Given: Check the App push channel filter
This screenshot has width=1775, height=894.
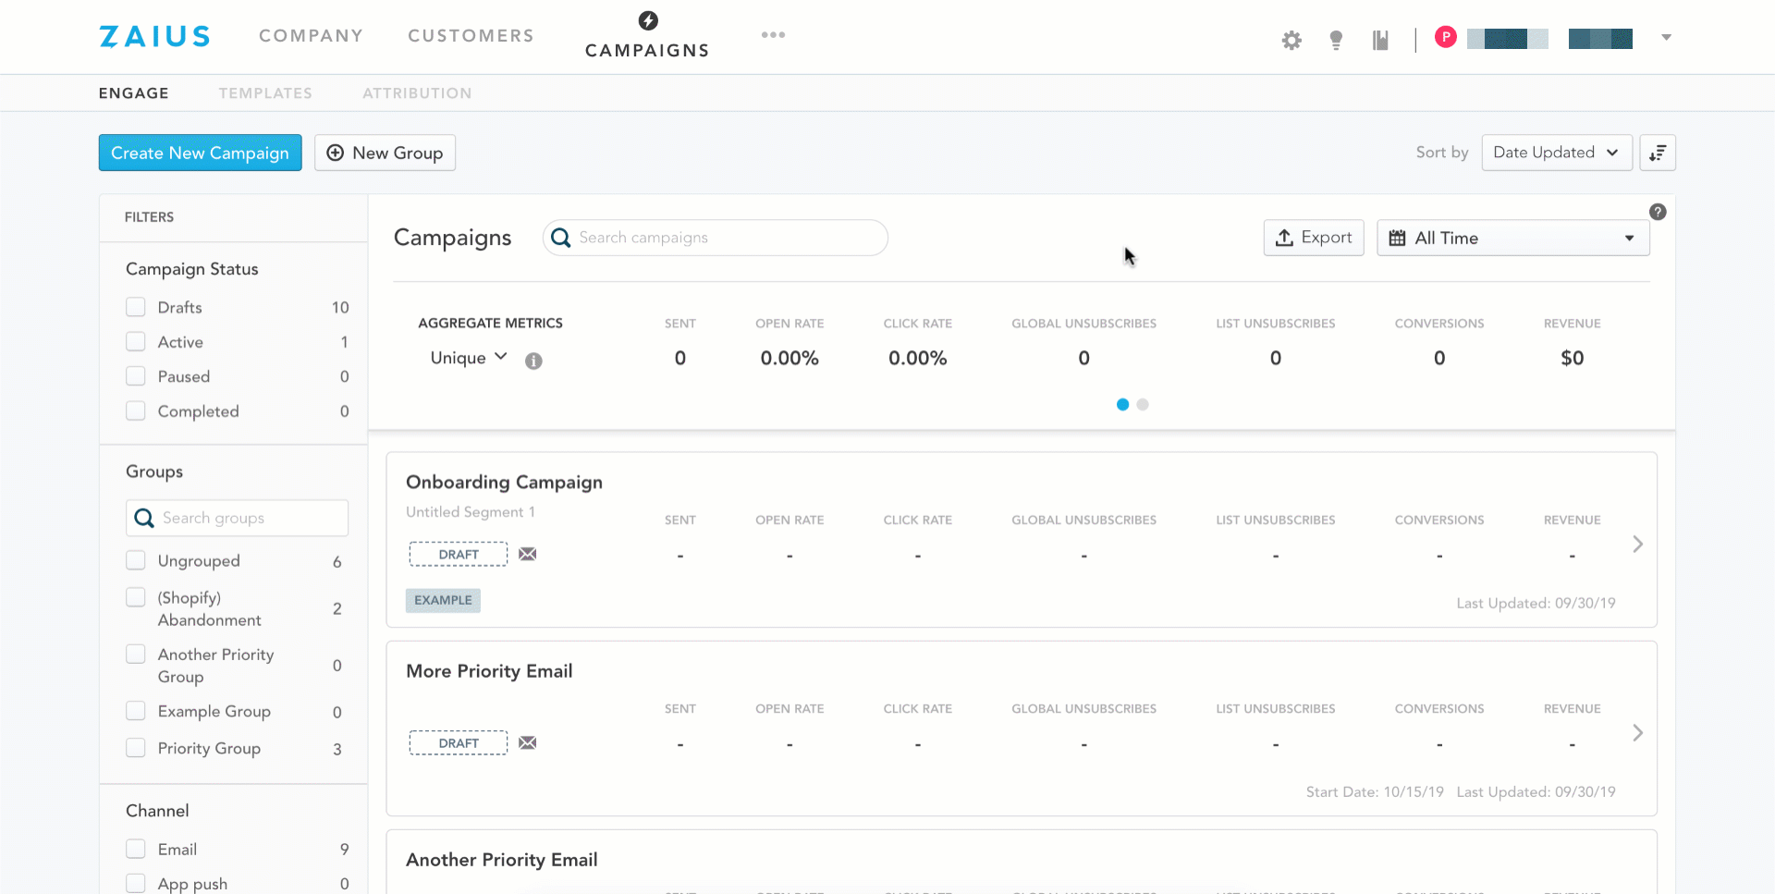Looking at the screenshot, I should pos(136,883).
